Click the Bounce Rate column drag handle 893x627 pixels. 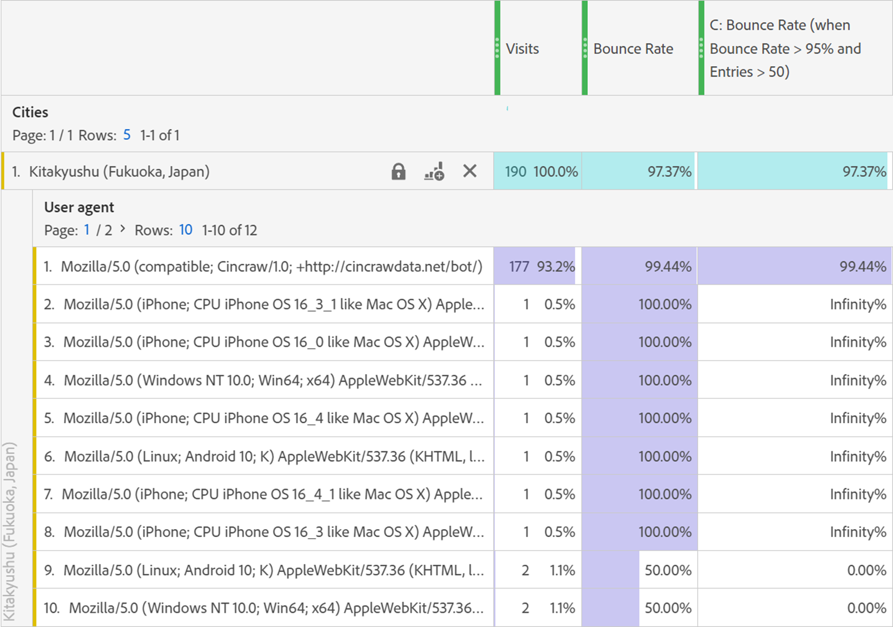(x=585, y=48)
